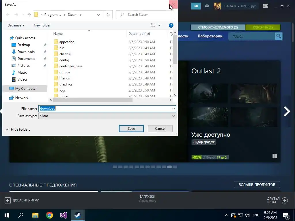295x221 pixels.
Task: Select Downloads in the navigation pane
Action: tap(26, 52)
